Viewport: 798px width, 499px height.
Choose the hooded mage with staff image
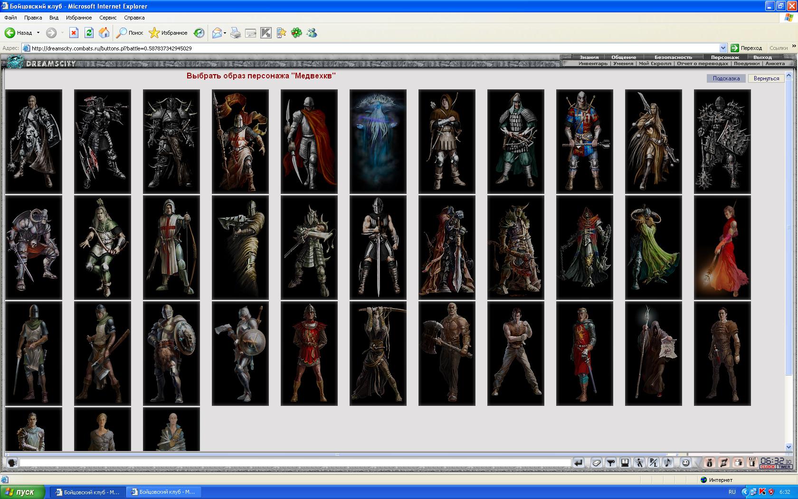pos(654,354)
